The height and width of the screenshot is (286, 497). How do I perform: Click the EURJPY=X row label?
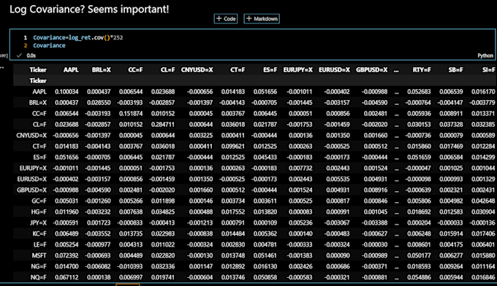pos(33,169)
